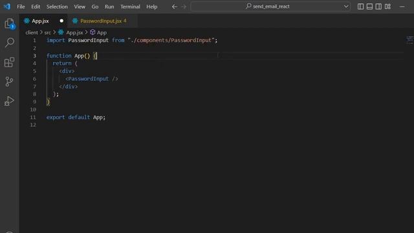Image resolution: width=414 pixels, height=233 pixels.
Task: Open the File menu
Action: [21, 6]
